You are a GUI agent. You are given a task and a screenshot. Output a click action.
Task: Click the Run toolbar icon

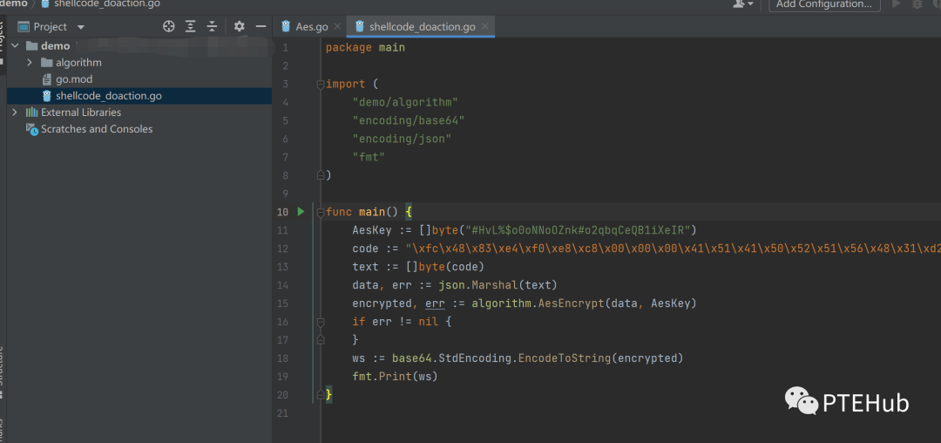[x=897, y=3]
